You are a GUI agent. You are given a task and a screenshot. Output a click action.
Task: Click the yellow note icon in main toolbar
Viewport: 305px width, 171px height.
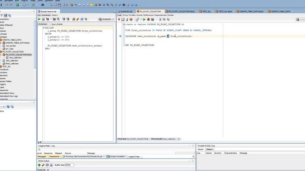(91, 5)
